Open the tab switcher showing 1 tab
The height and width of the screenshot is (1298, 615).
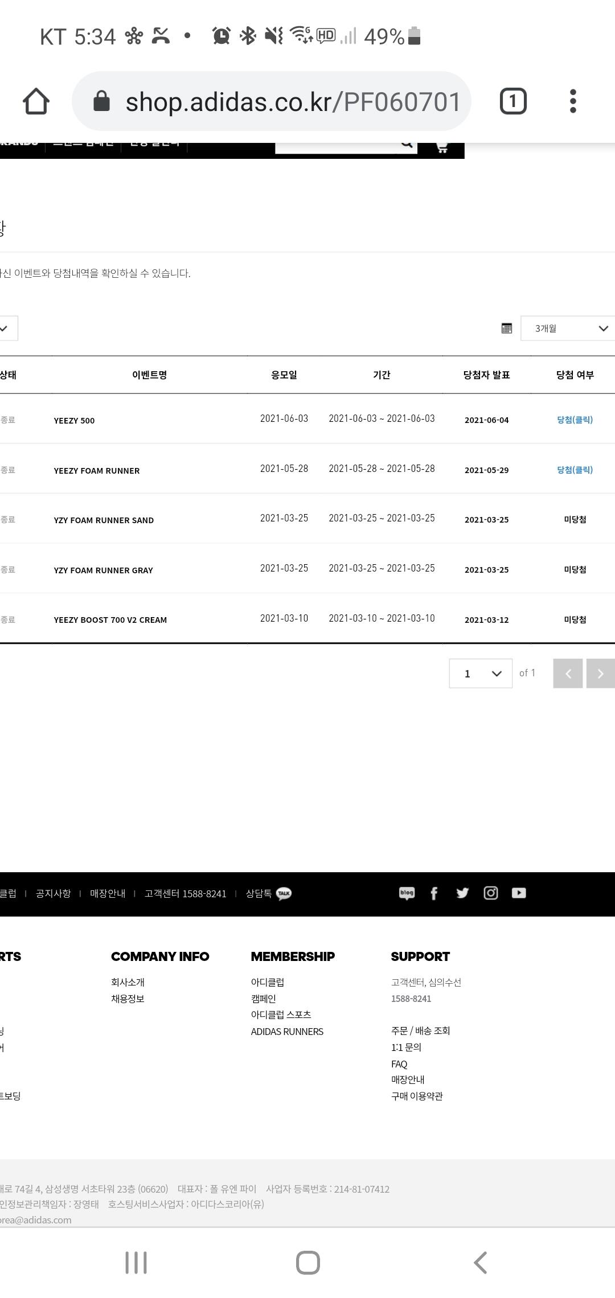click(513, 101)
